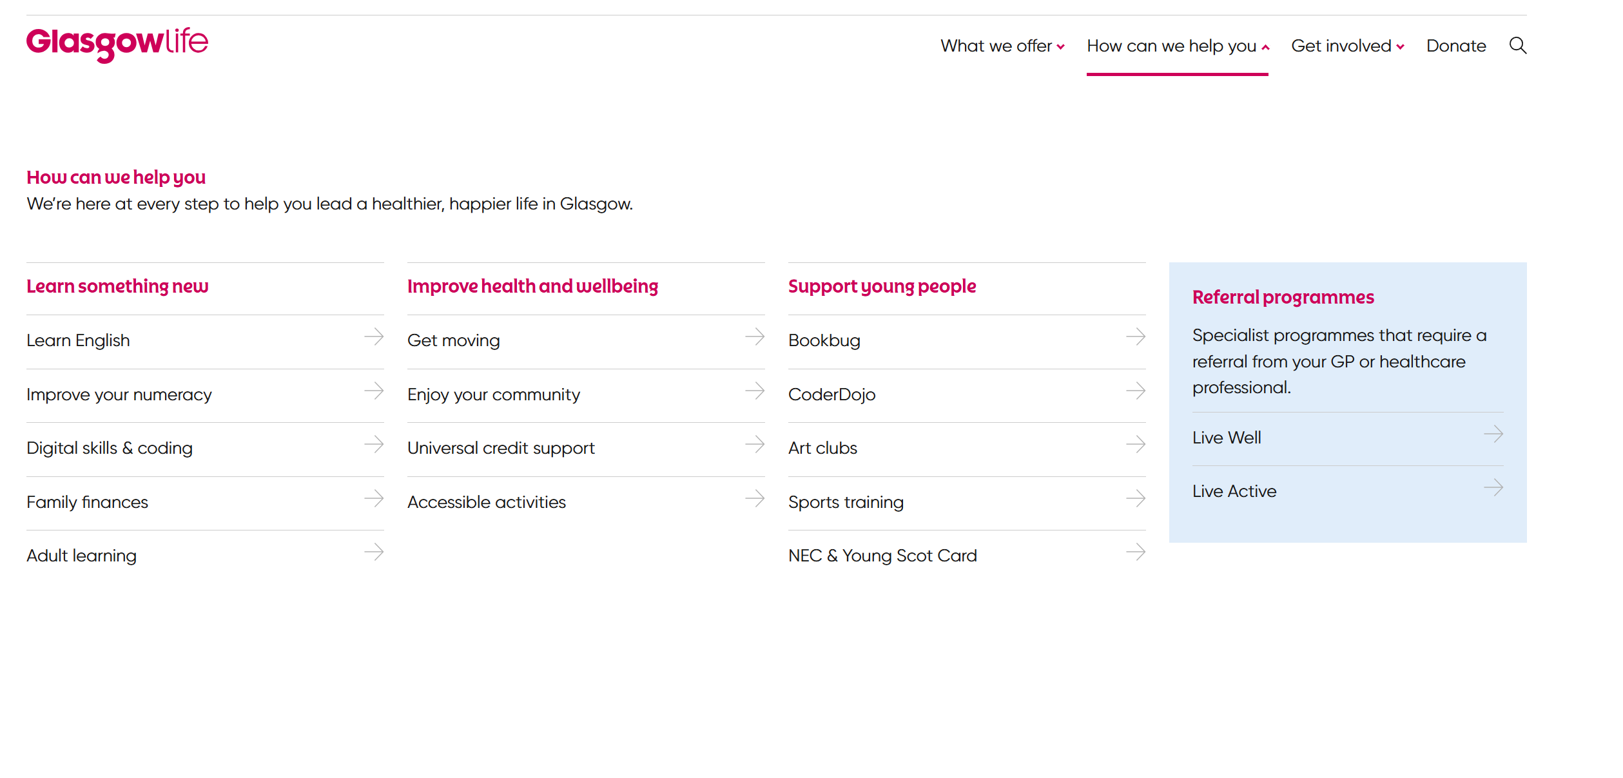Viewport: 1623px width, 778px height.
Task: Click the Glasgow Life logo
Action: click(x=117, y=44)
